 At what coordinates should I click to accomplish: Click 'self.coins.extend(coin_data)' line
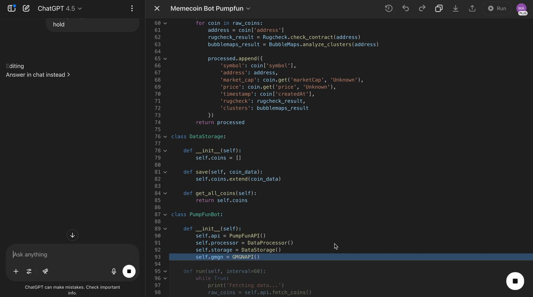[x=238, y=179]
